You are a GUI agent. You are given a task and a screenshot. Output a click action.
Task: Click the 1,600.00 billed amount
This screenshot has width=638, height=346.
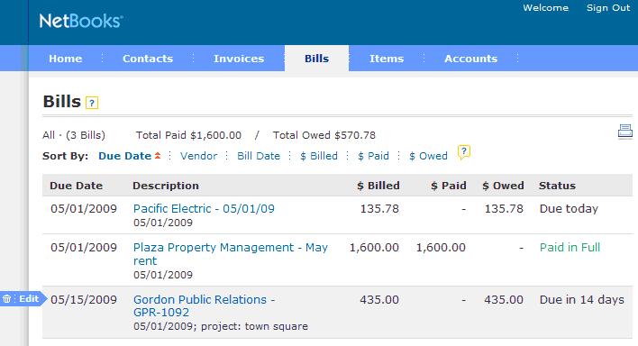(374, 248)
